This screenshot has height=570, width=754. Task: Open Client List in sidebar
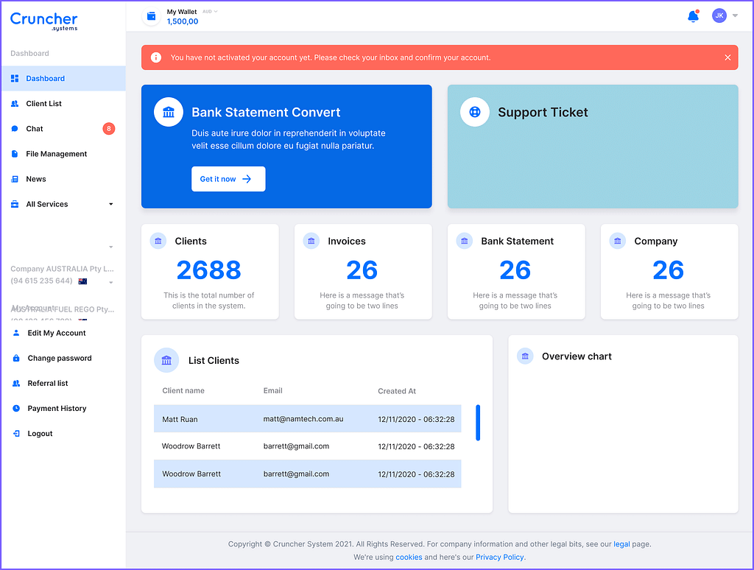click(x=44, y=104)
